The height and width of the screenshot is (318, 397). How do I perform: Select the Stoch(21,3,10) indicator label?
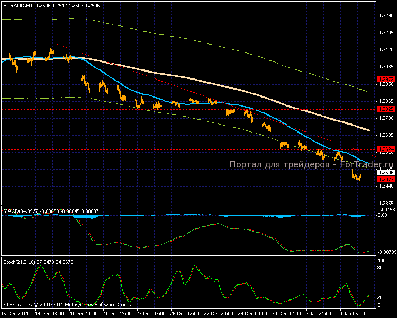pos(20,262)
